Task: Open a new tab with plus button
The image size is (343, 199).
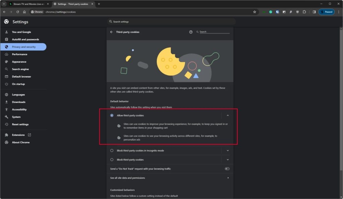Action: (99, 4)
